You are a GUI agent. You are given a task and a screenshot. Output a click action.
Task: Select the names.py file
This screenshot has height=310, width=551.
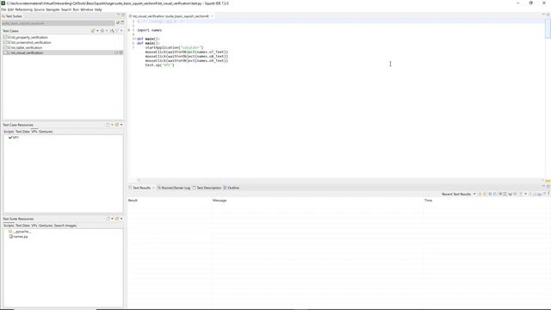(18, 237)
